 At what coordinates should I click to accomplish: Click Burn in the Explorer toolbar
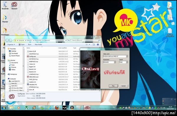click(30, 45)
